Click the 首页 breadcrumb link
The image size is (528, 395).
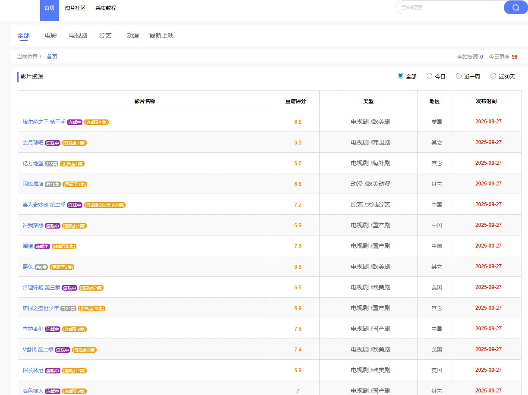52,56
